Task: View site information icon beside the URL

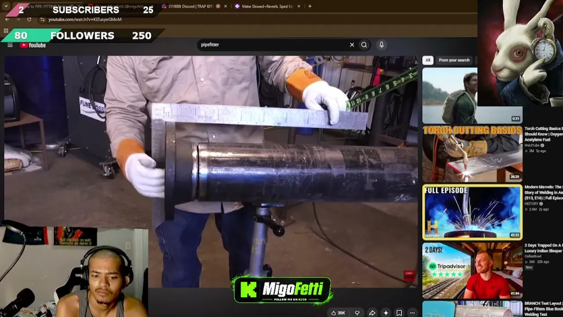Action: [42, 19]
